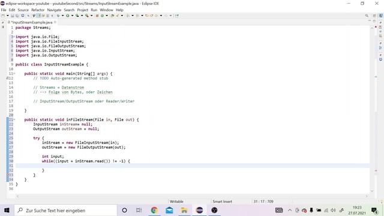Collapse the main method at line 11

(x=14, y=73)
